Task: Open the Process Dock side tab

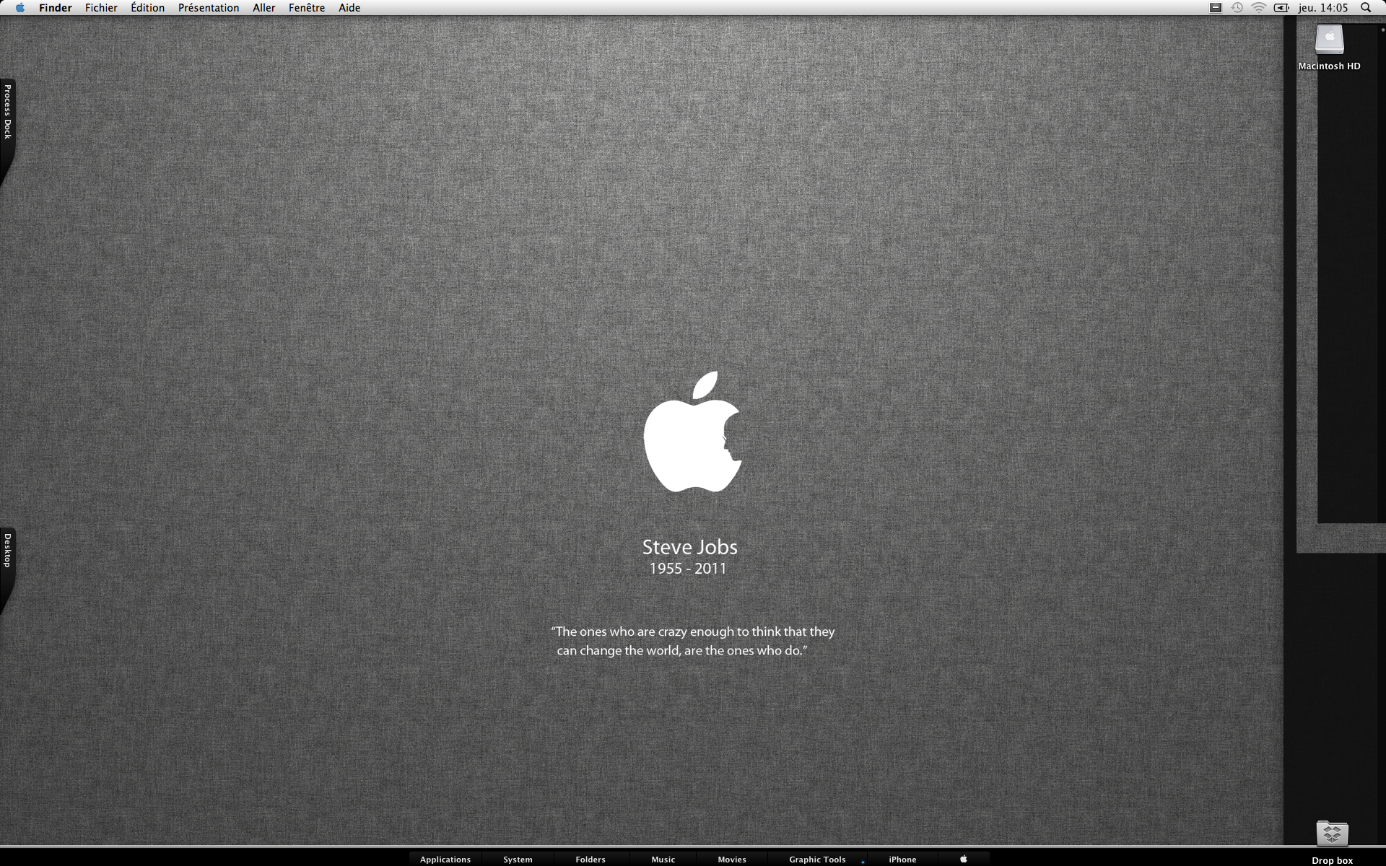Action: click(7, 123)
